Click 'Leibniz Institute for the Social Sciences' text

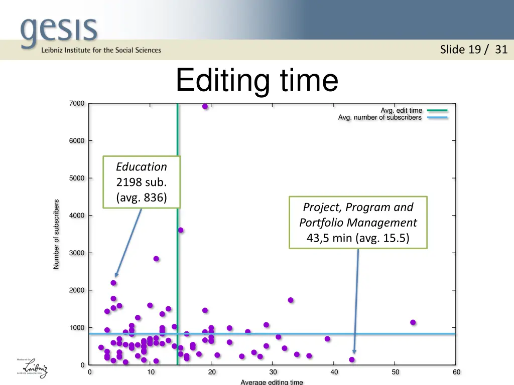(x=101, y=50)
